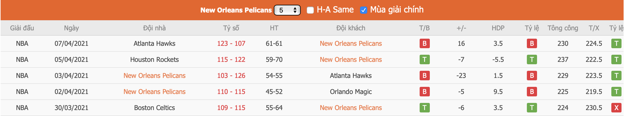Click the red X over/under badge in Boston Celtics row

tap(616, 108)
